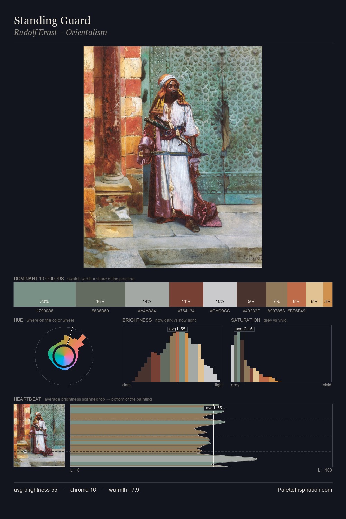
Task: Pick the 7% tan-brown swatch
Action: [x=276, y=294]
